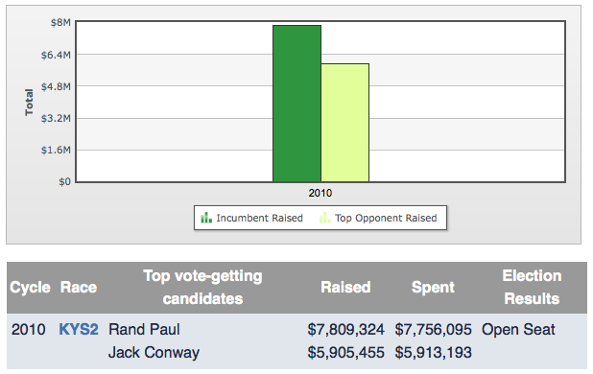
Task: Click the $8M y-axis label
Action: tap(60, 23)
